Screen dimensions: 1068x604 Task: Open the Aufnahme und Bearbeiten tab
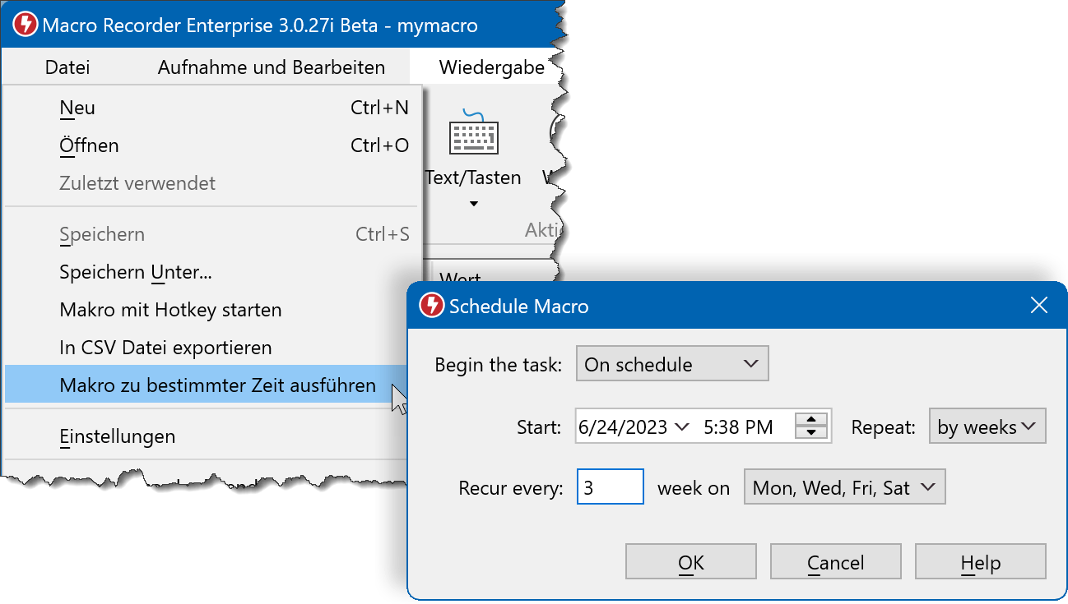point(271,67)
